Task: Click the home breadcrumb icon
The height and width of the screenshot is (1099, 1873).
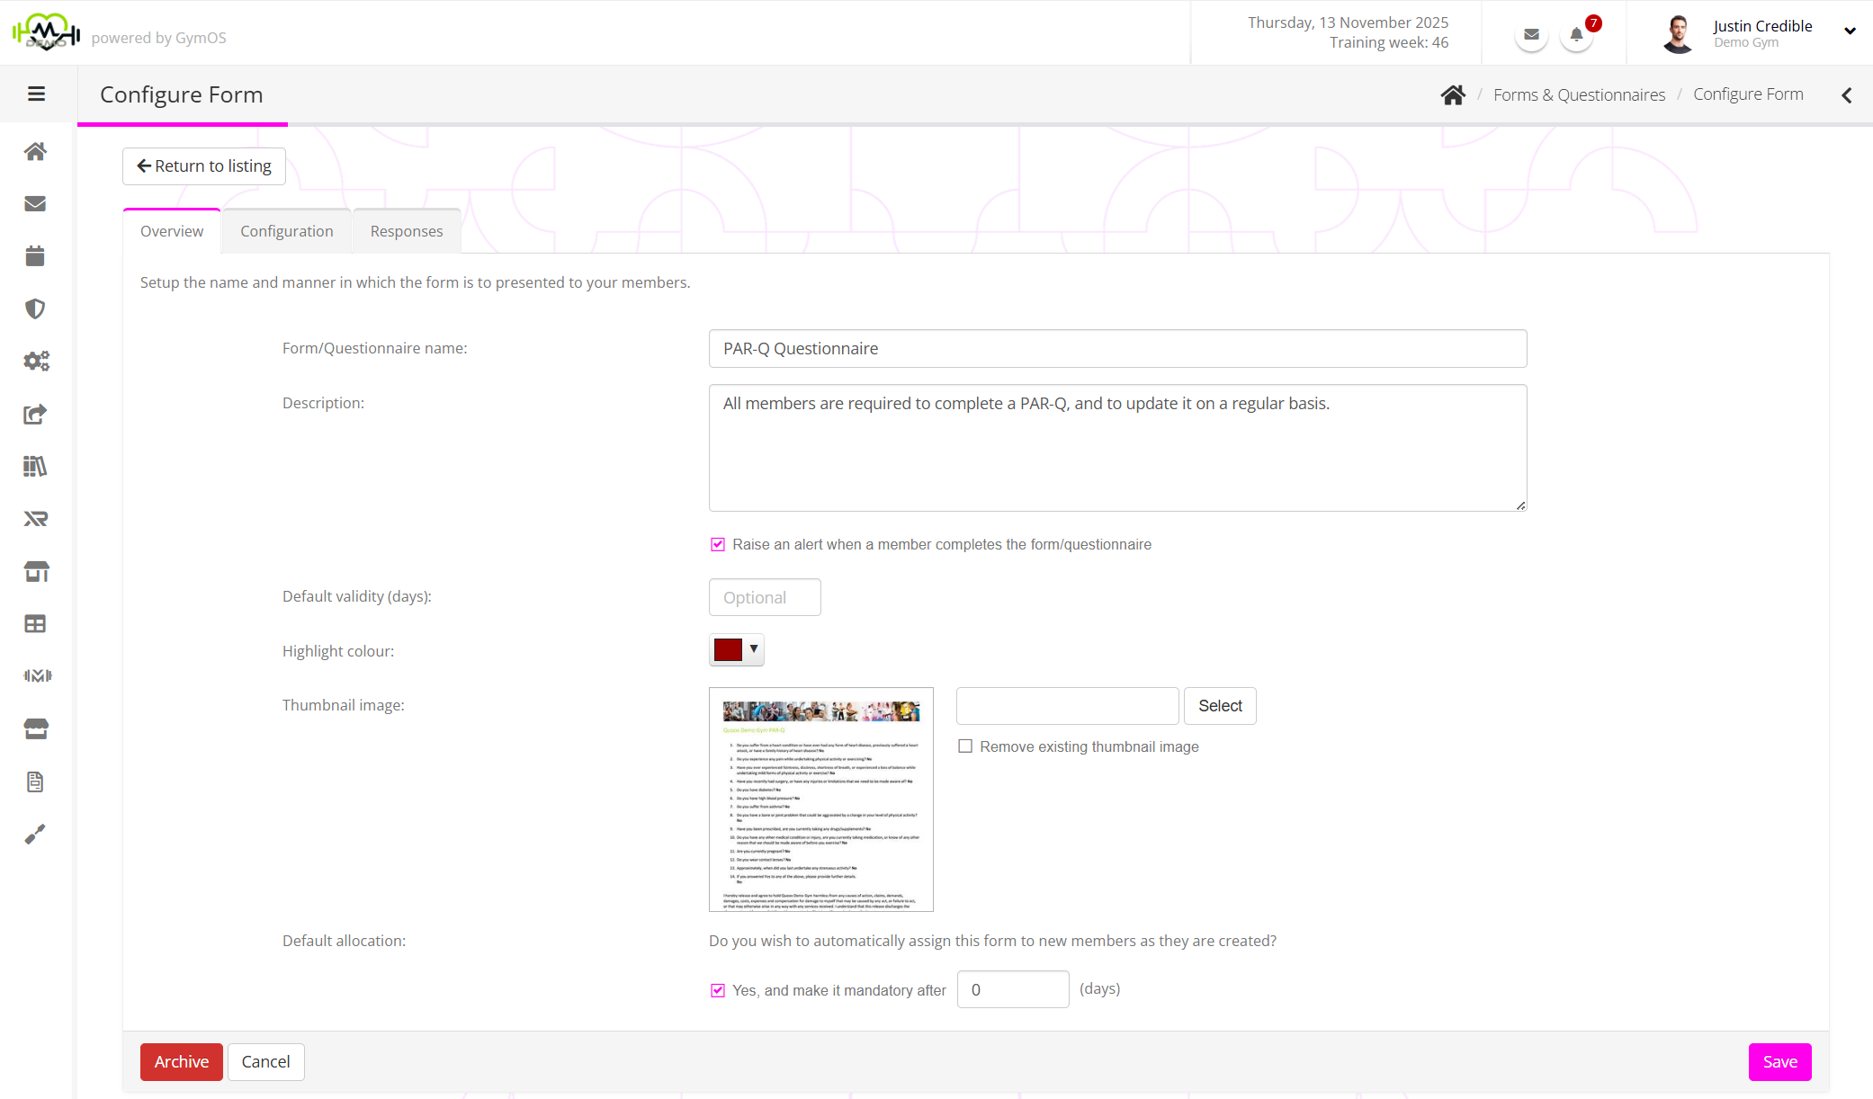Action: 1453,95
